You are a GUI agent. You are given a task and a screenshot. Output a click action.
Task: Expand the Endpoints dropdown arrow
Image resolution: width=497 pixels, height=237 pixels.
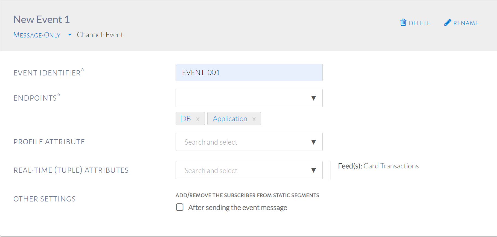(x=313, y=98)
